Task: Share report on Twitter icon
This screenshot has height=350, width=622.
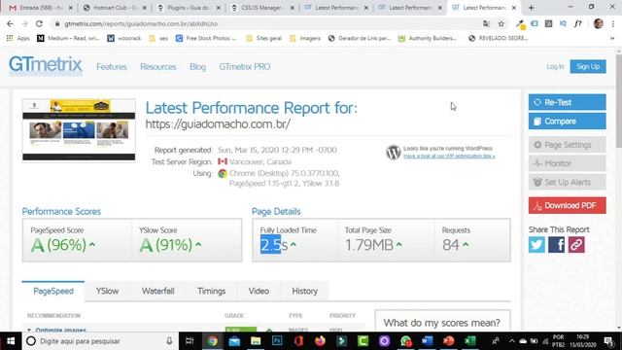Action: click(x=536, y=245)
